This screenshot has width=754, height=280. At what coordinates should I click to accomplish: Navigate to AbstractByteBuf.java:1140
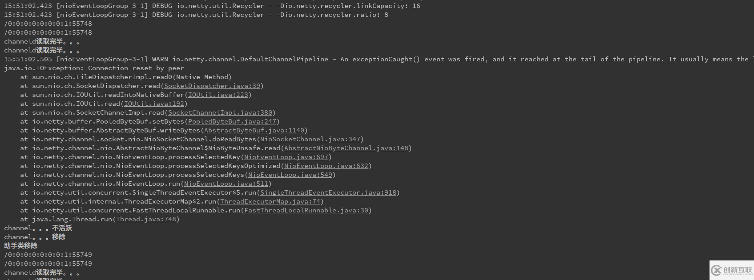click(x=254, y=130)
